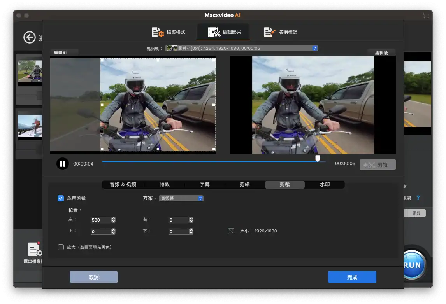Open the shopping cart icon in title bar

tap(425, 16)
